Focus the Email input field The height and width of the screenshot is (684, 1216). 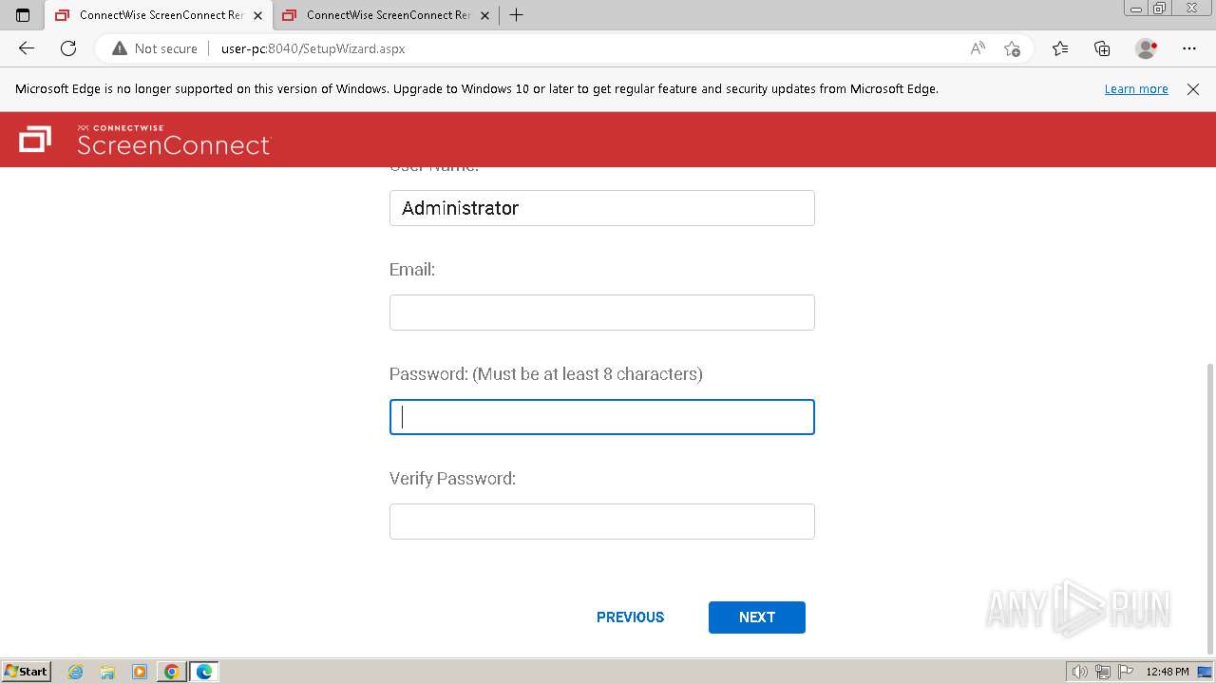coord(601,313)
